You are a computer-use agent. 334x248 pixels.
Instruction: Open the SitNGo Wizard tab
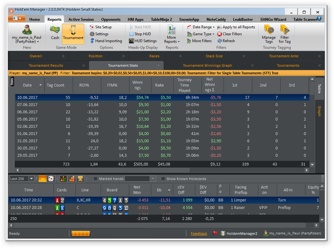[273, 20]
